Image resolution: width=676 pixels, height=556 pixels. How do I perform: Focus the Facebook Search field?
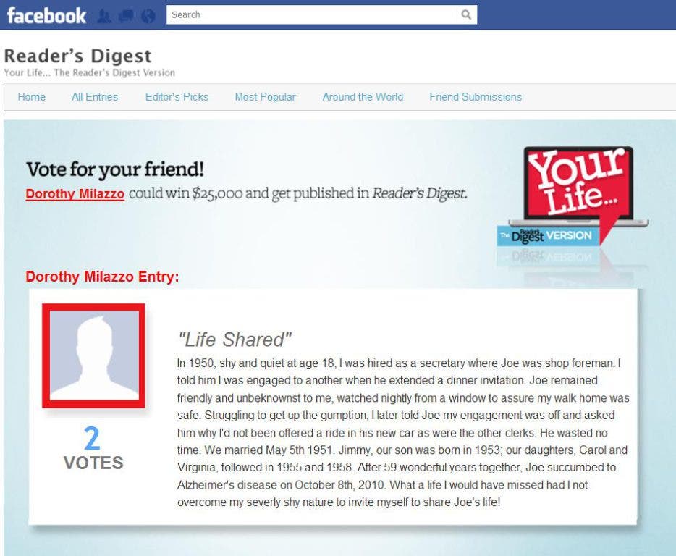click(x=311, y=14)
